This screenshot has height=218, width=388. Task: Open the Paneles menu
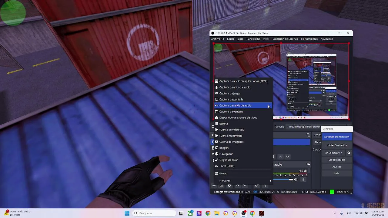pyautogui.click(x=253, y=39)
